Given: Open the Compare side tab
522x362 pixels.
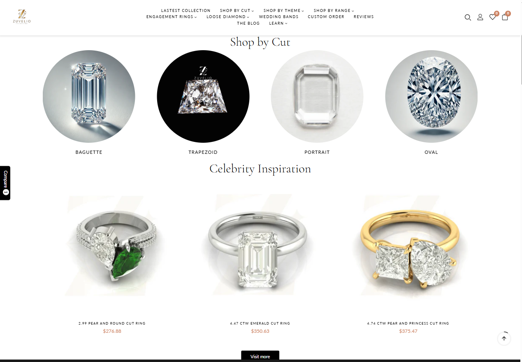Looking at the screenshot, I should pyautogui.click(x=5, y=183).
